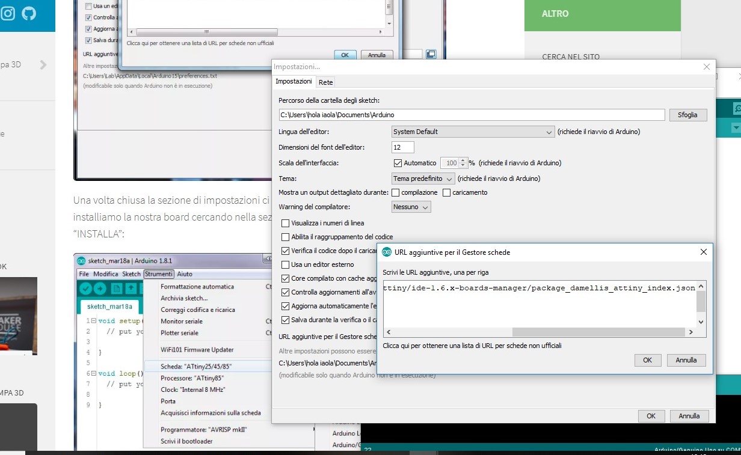This screenshot has height=455, width=741.
Task: Select the Impostazioni tab
Action: [294, 81]
